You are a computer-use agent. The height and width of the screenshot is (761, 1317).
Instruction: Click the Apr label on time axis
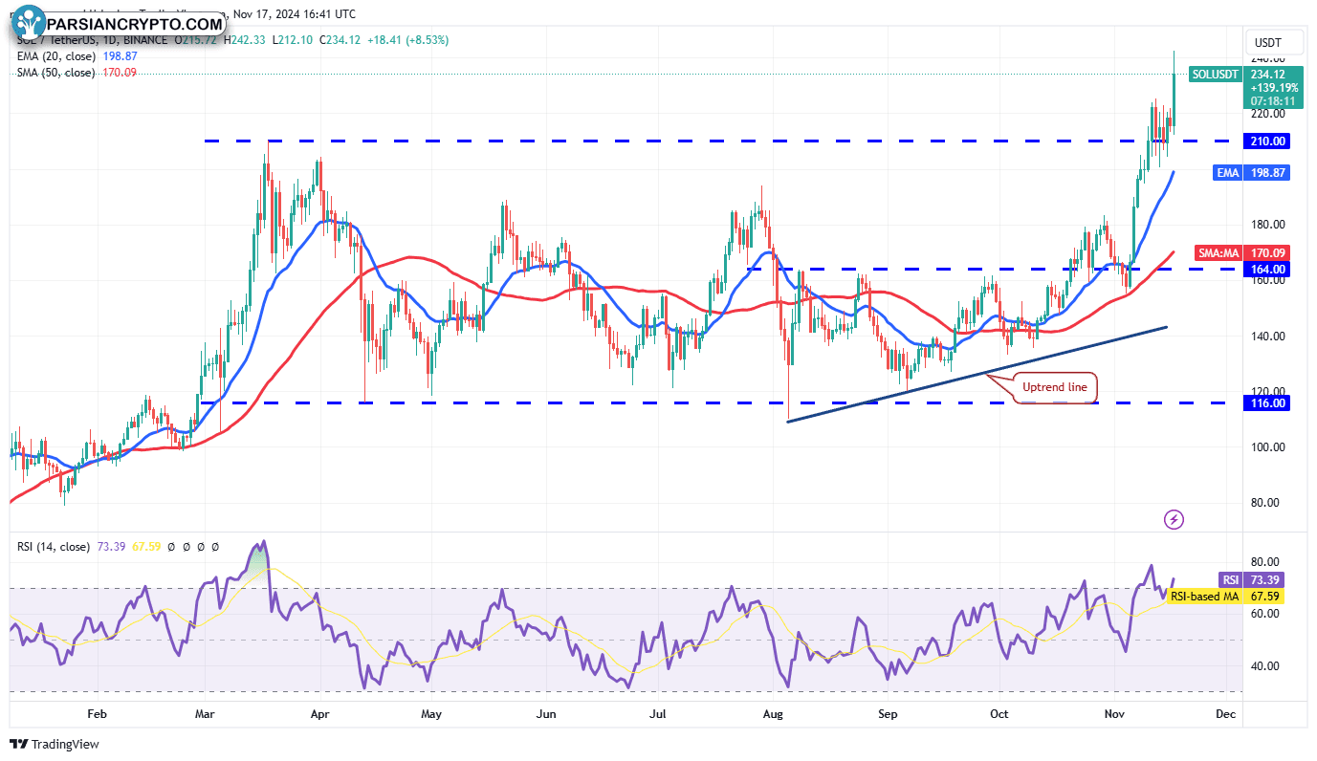(319, 714)
